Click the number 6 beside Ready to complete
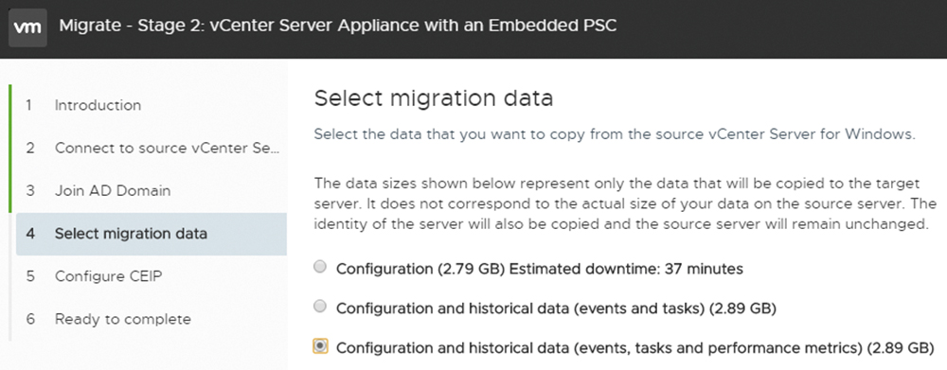The height and width of the screenshot is (370, 947). (x=30, y=319)
